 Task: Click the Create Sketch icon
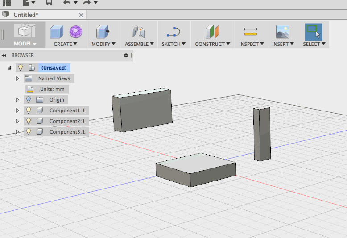click(x=173, y=32)
